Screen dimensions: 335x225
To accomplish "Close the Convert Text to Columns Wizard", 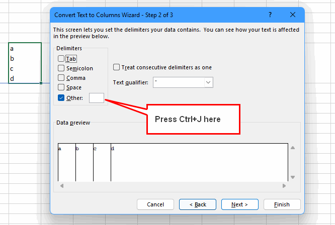I will (293, 15).
